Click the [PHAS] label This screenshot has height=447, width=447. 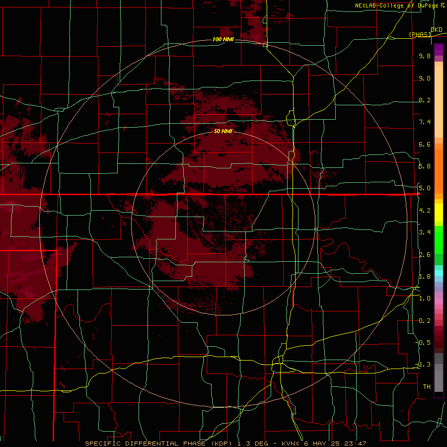tap(420, 34)
